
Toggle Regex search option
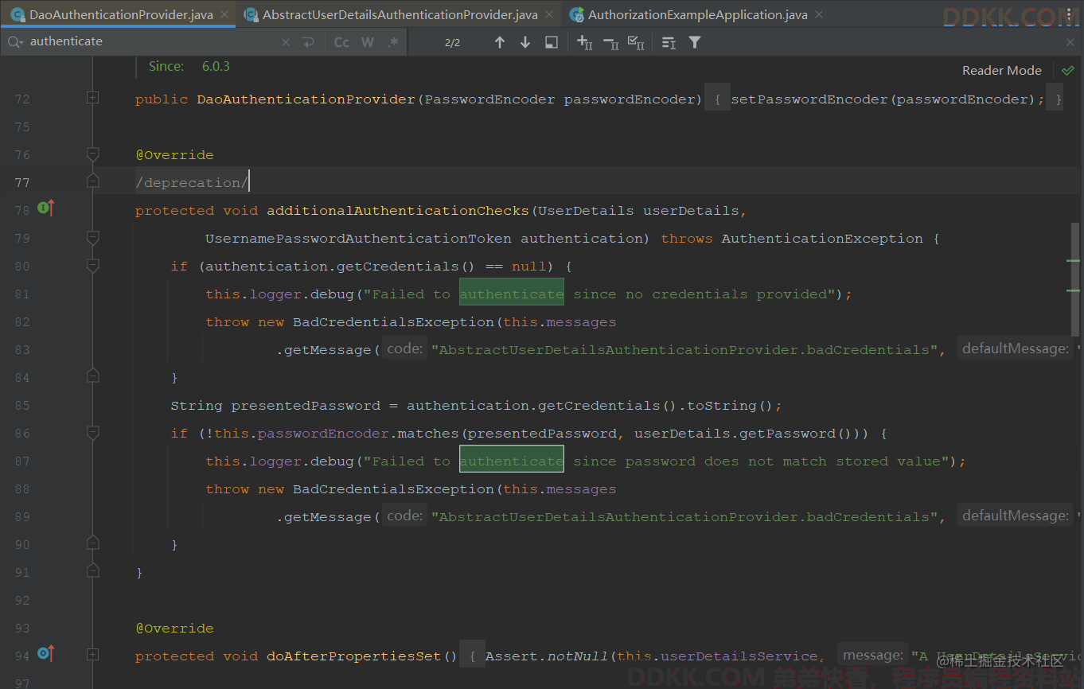(392, 42)
